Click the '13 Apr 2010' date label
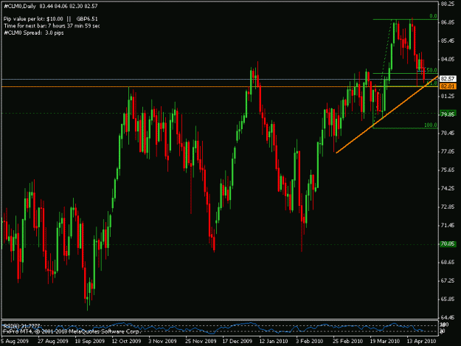This screenshot has height=346, width=461. point(421,342)
